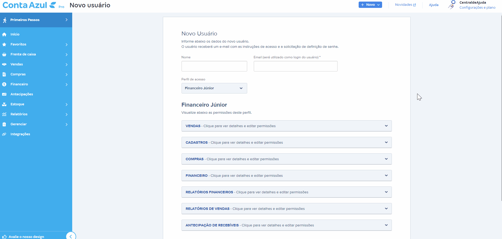Click the Conta Azul logo

coord(29,5)
